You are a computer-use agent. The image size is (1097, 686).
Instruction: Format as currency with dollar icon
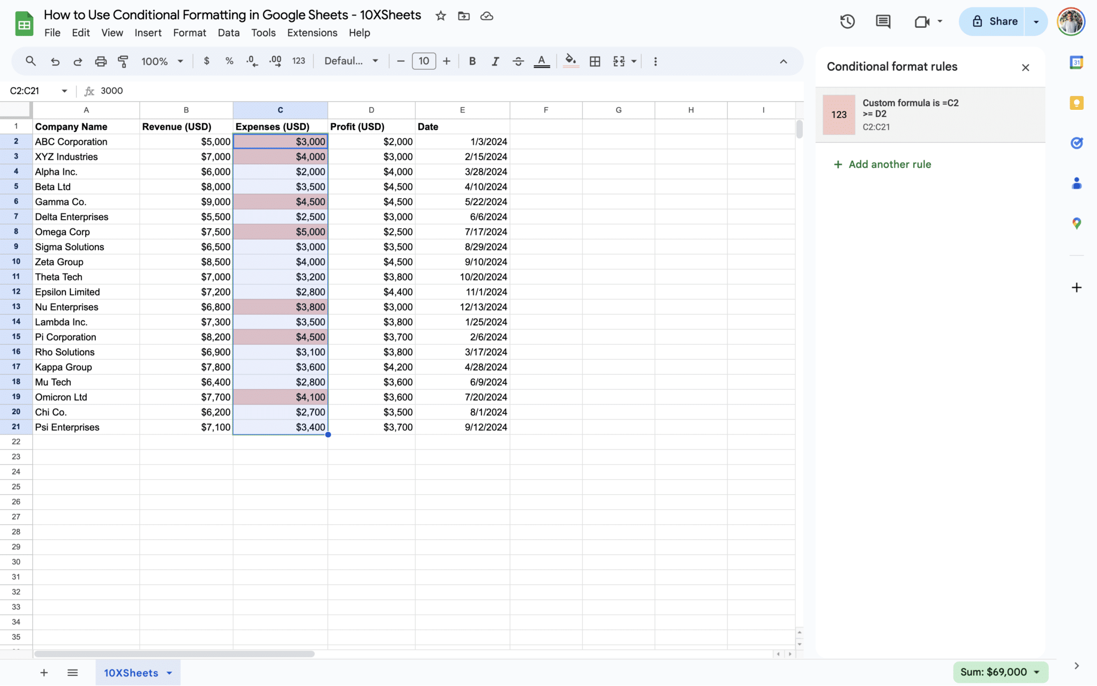pyautogui.click(x=207, y=61)
